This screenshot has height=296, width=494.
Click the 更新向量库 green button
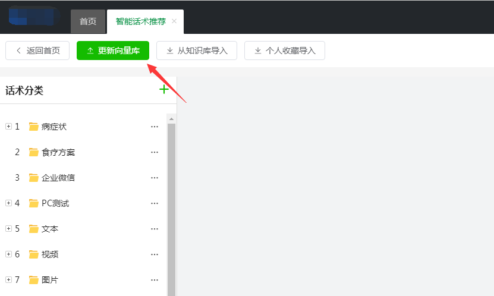(x=113, y=51)
